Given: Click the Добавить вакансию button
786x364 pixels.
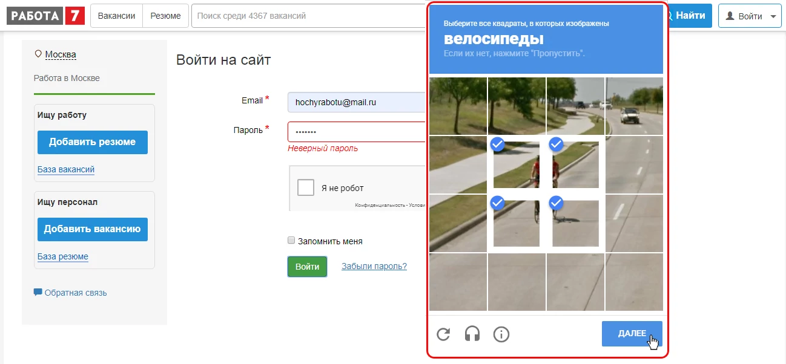Looking at the screenshot, I should 92,229.
